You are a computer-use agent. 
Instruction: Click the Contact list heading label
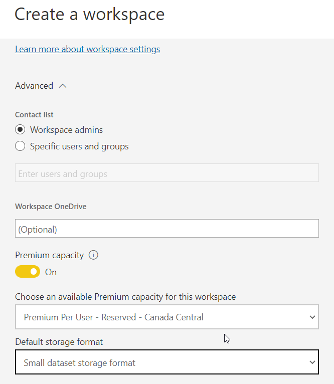34,115
